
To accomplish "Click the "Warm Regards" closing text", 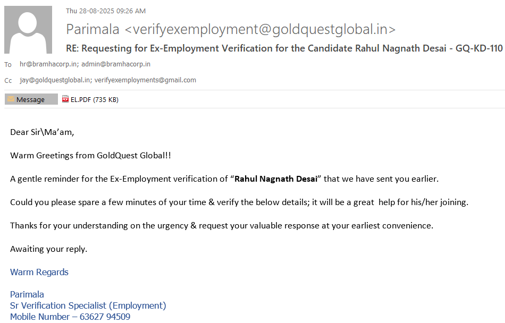I will click(x=39, y=272).
